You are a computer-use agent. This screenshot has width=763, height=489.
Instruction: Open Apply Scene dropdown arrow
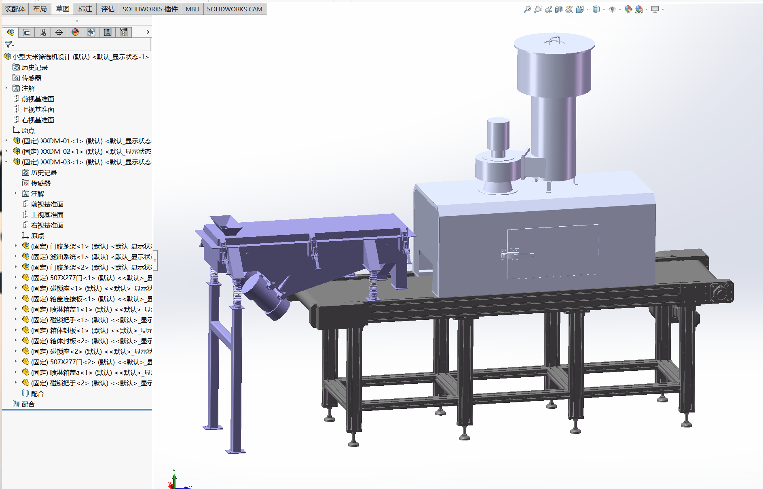[647, 9]
